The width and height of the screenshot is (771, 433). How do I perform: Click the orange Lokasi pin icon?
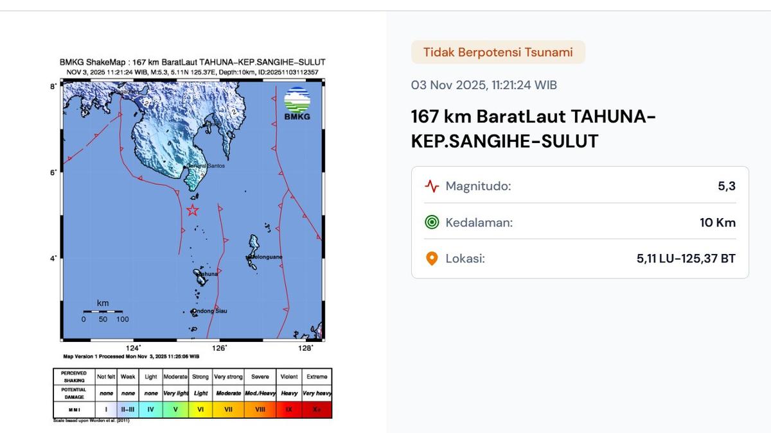(432, 259)
